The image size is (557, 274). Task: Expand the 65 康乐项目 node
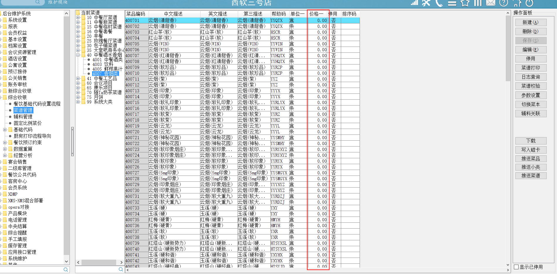[78, 88]
